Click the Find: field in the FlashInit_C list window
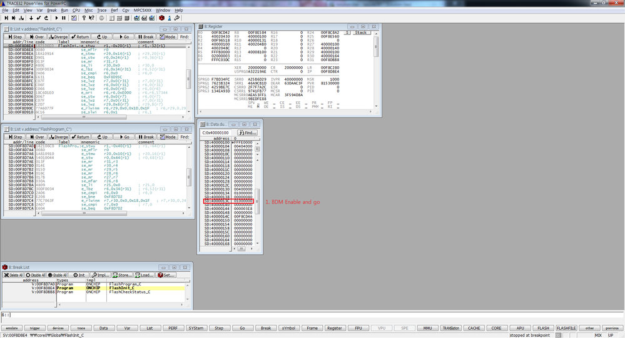Image resolution: width=625 pixels, height=338 pixels. (x=184, y=37)
